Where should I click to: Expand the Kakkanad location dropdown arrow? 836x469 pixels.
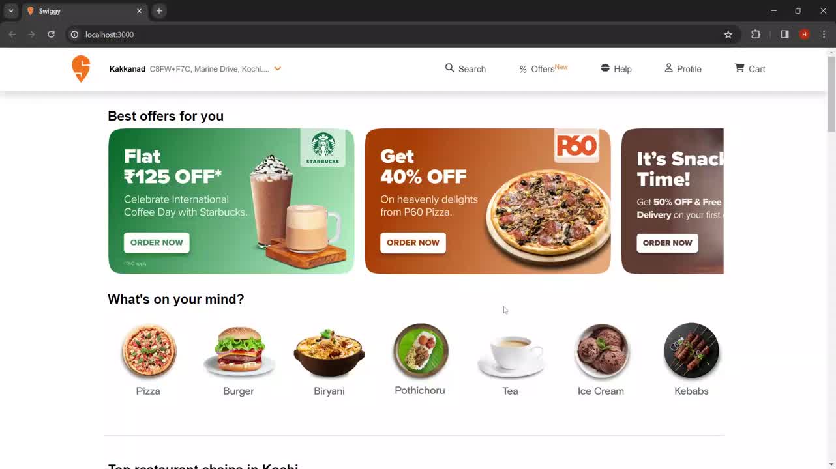277,68
